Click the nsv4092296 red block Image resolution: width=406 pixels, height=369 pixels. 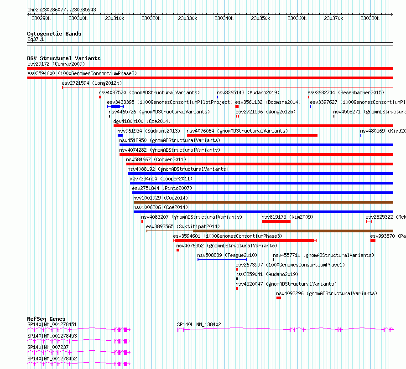click(x=279, y=298)
